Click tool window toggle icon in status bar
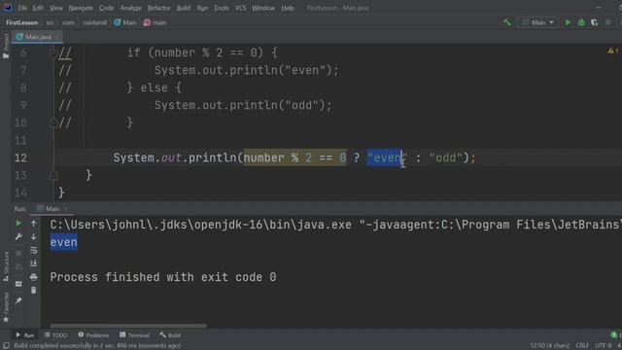Image resolution: width=622 pixels, height=350 pixels. [x=6, y=346]
